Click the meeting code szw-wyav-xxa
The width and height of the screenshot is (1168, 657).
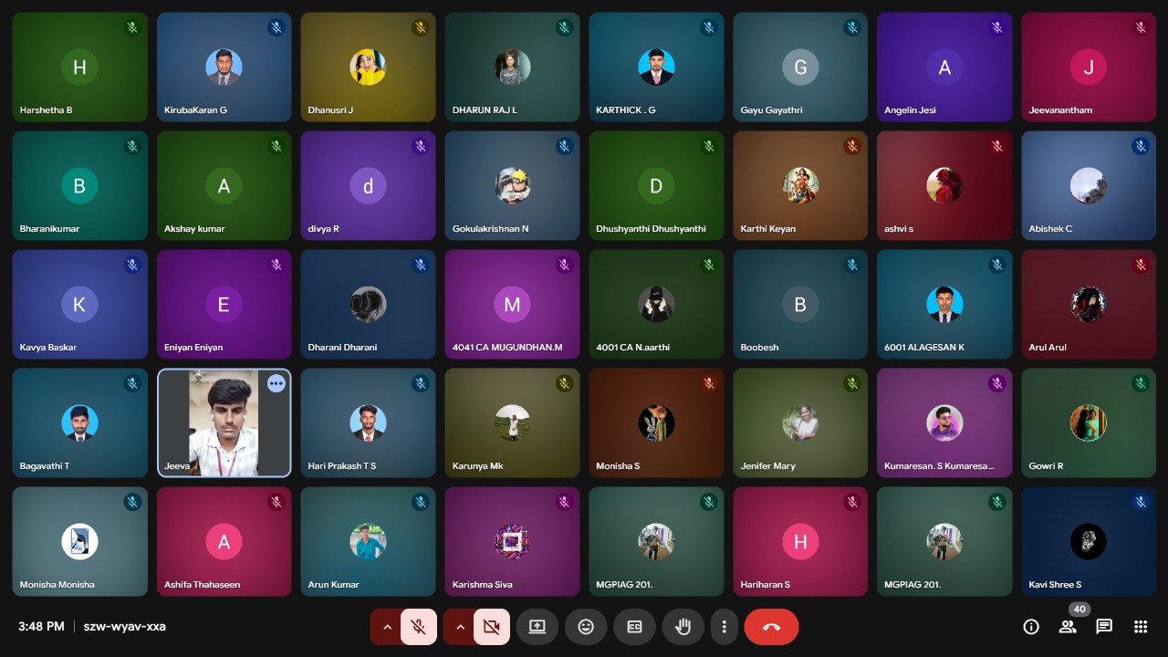(124, 627)
